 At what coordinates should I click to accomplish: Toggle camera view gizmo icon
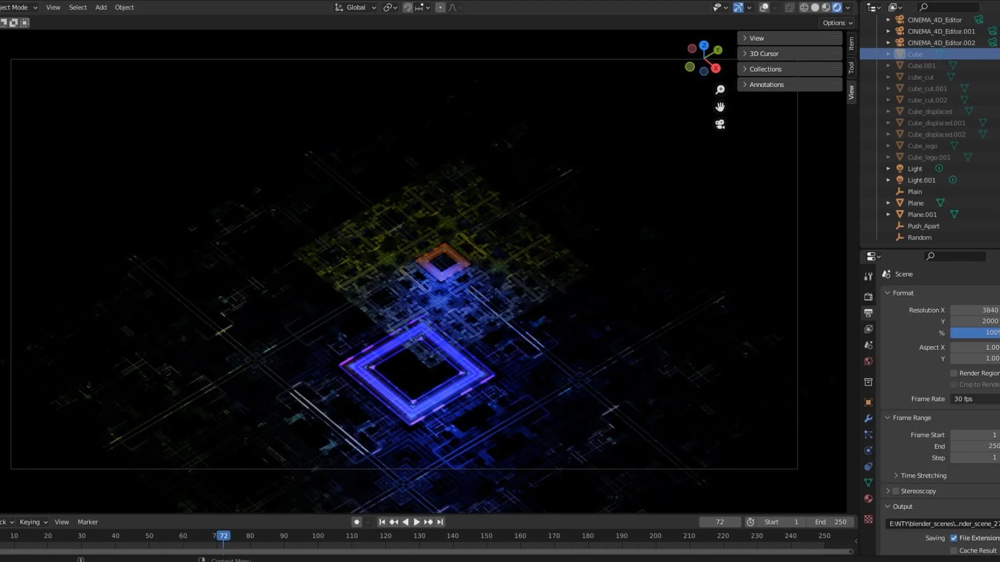coord(720,124)
